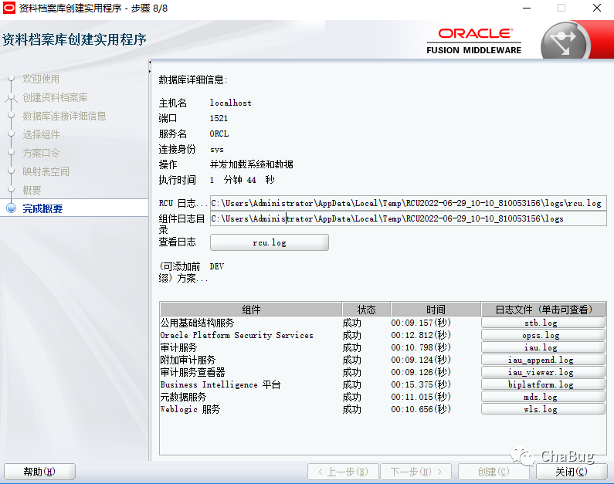Click the 创建资料档案库 step node icon
The height and width of the screenshot is (484, 614).
12,97
